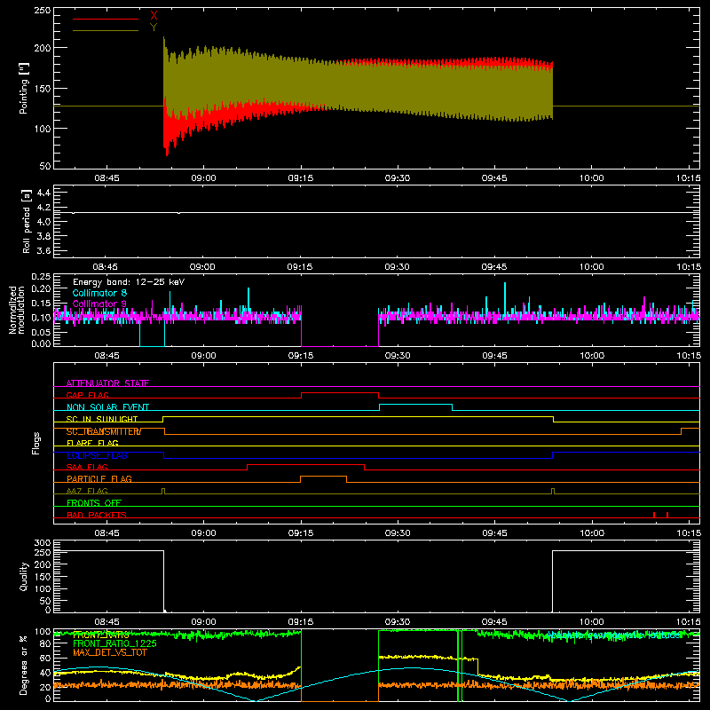Click the 3.6 tick on Roll period axis
The width and height of the screenshot is (710, 710).
43,251
